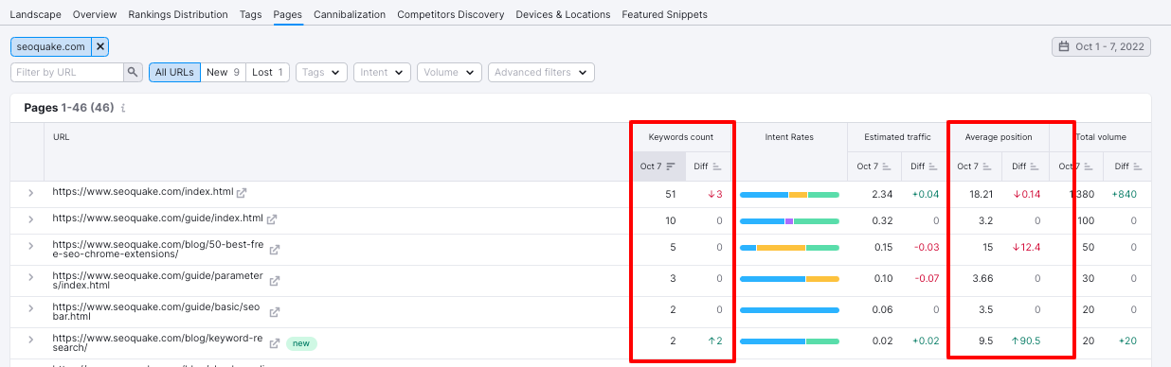Click average position diff 12.4

(x=1027, y=248)
